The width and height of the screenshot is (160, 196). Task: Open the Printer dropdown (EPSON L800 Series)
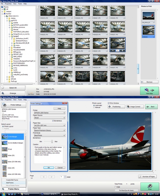pos(50,113)
